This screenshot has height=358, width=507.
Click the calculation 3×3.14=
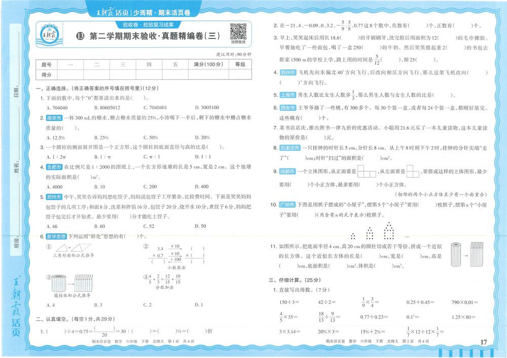[x=289, y=332]
